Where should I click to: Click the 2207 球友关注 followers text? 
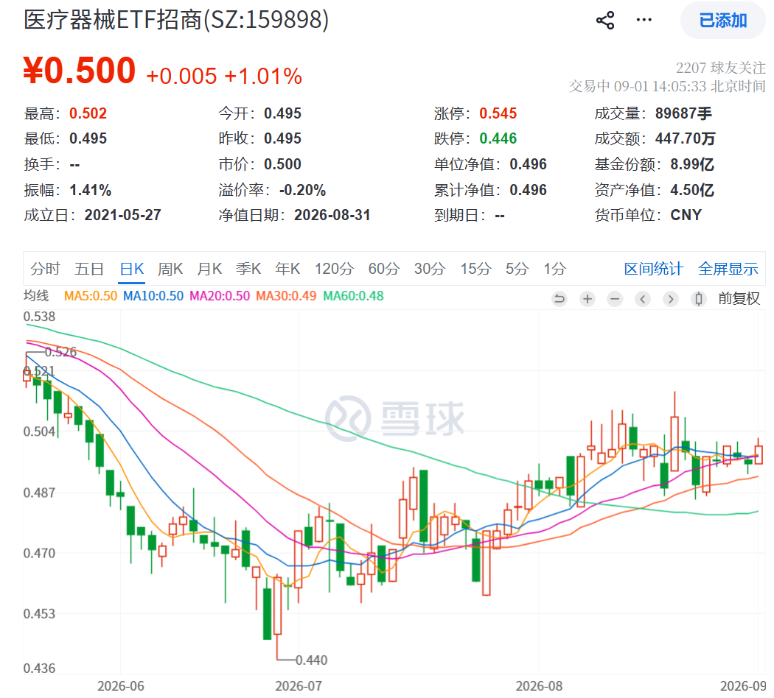click(721, 68)
